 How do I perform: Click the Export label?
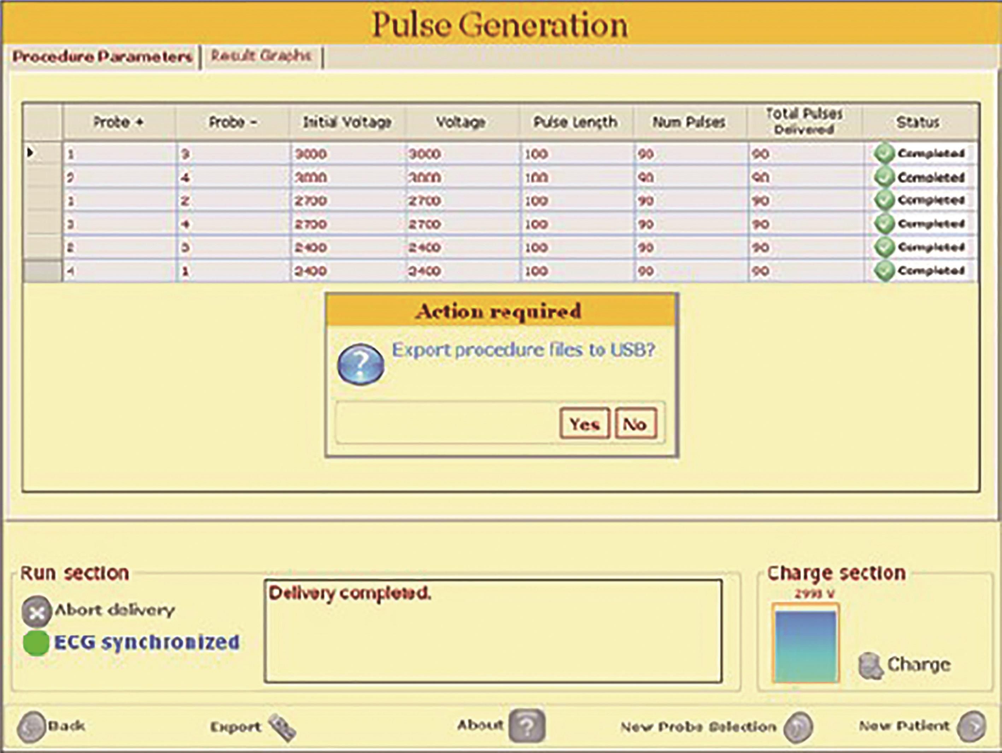click(235, 727)
